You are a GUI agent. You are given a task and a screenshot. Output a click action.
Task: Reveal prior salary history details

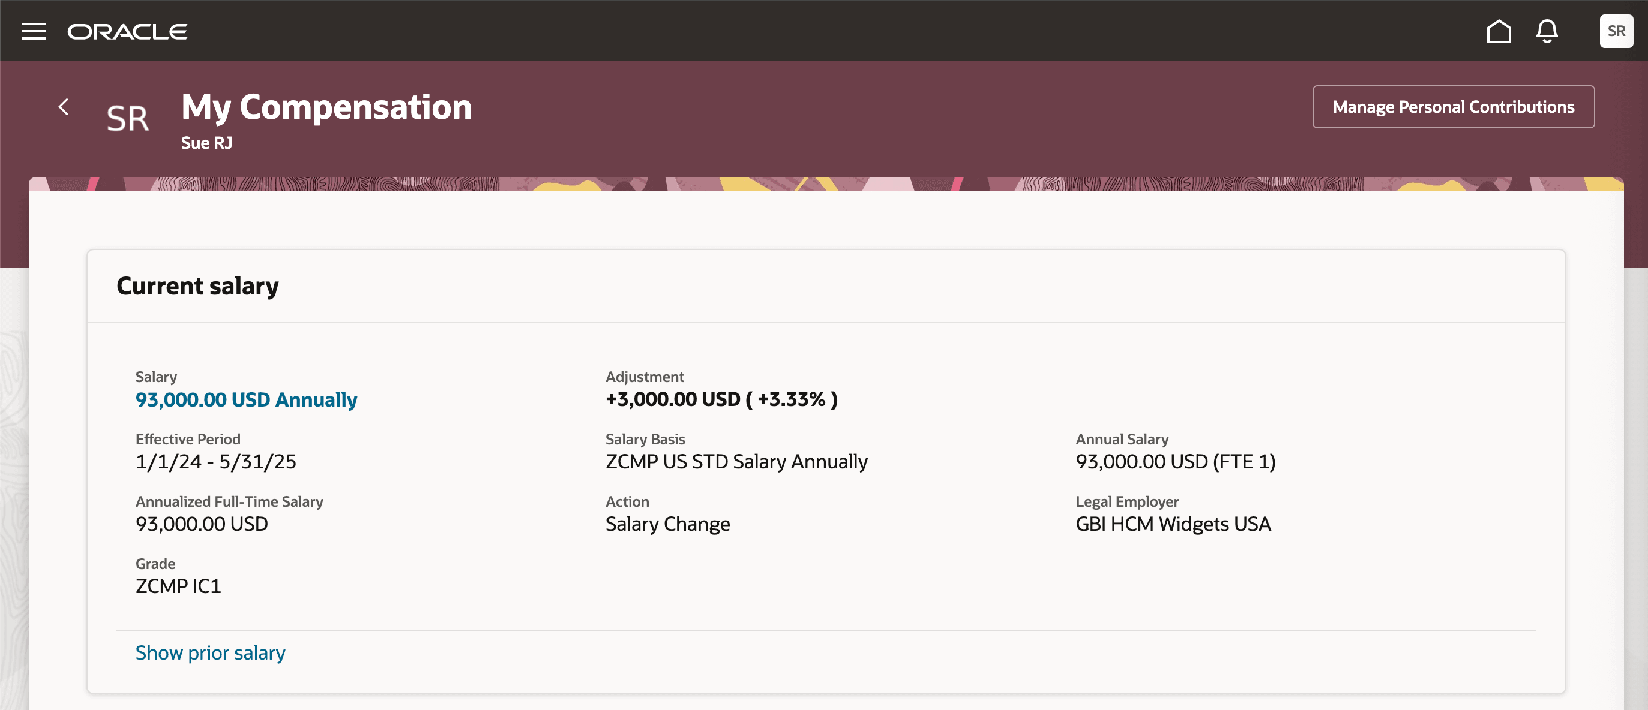[210, 652]
